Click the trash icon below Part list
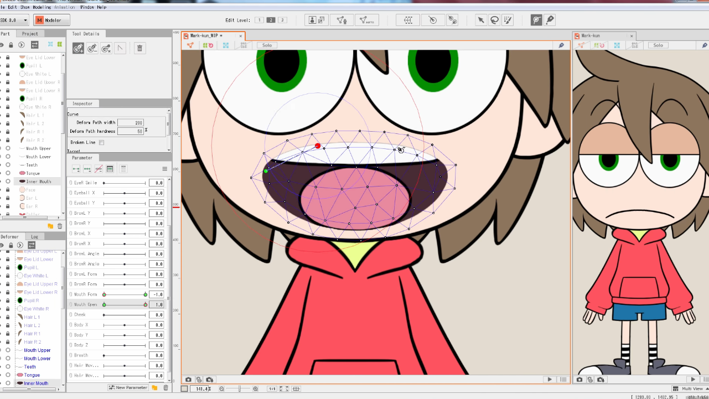709x399 pixels. coord(60,226)
